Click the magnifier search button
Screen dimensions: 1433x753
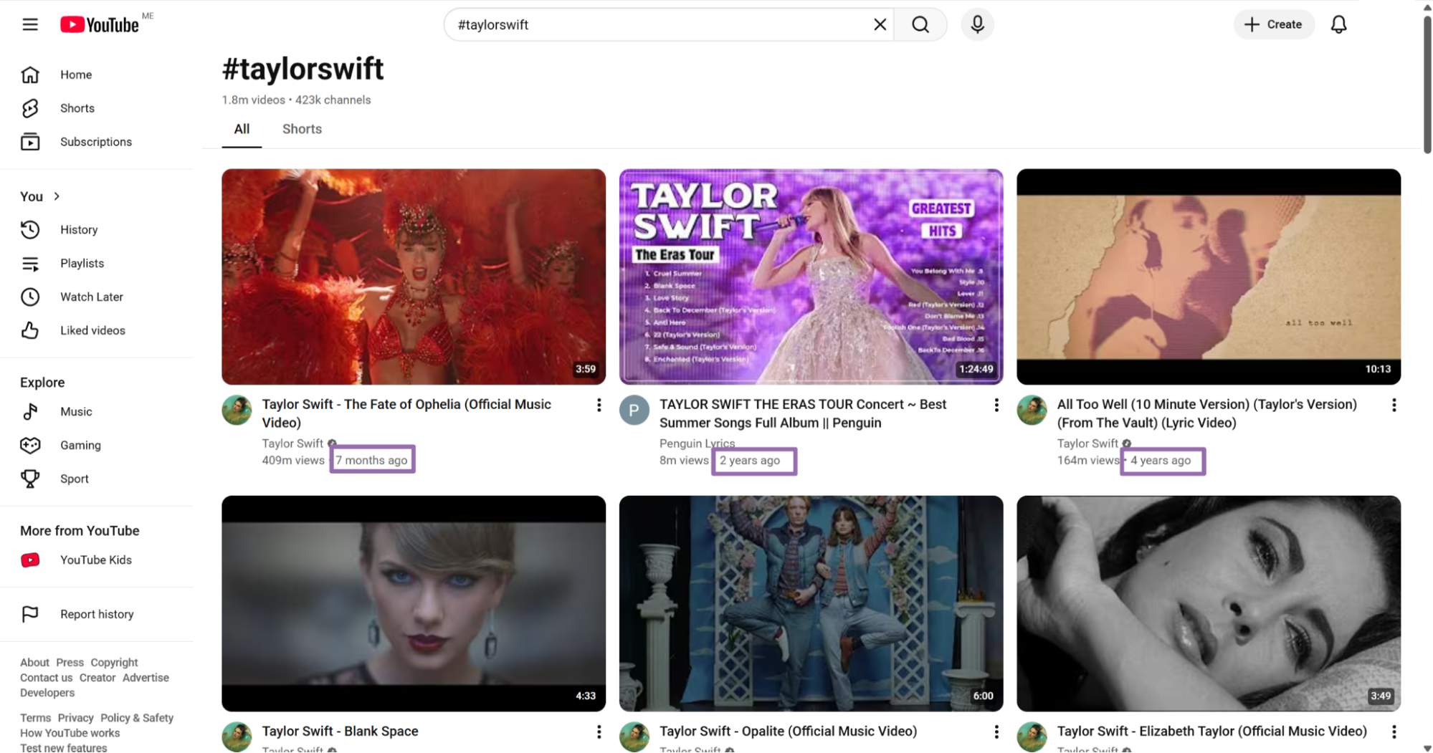[920, 25]
